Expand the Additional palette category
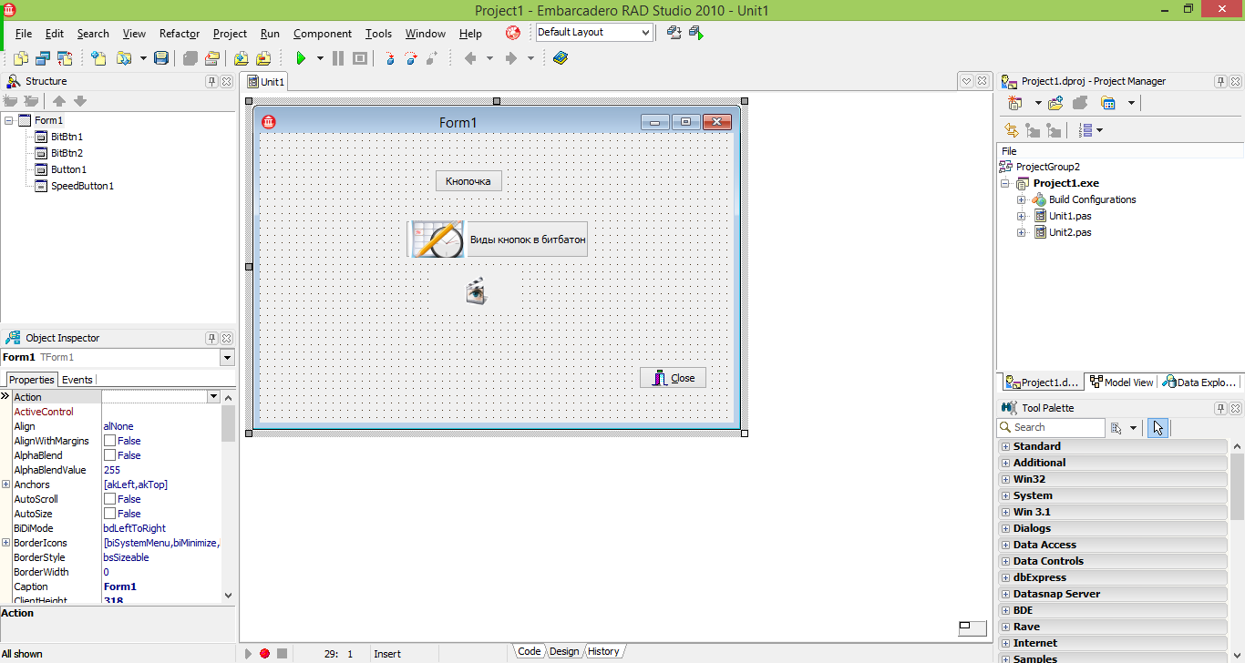This screenshot has height=663, width=1245. 1006,463
